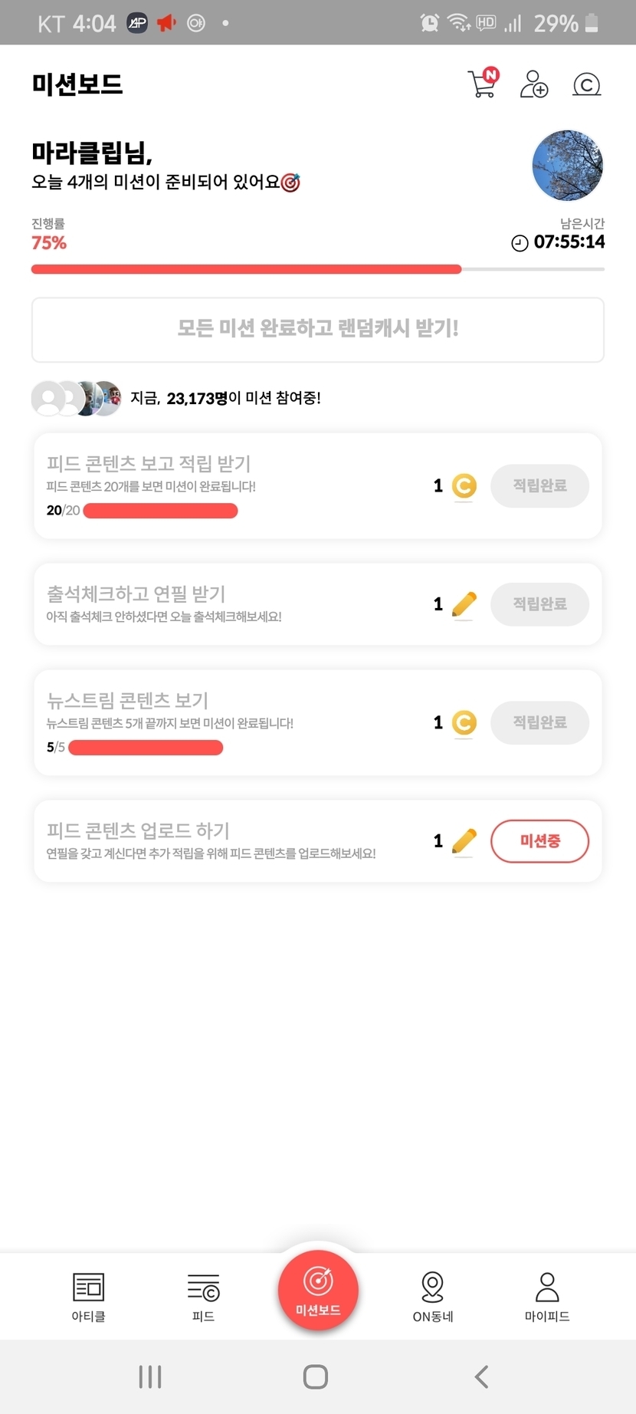Tap the cherry blossom profile picture
Screen dimensions: 636x1414
pyautogui.click(x=567, y=165)
